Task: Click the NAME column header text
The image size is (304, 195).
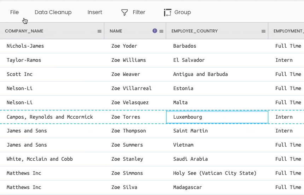Action: pos(116,31)
